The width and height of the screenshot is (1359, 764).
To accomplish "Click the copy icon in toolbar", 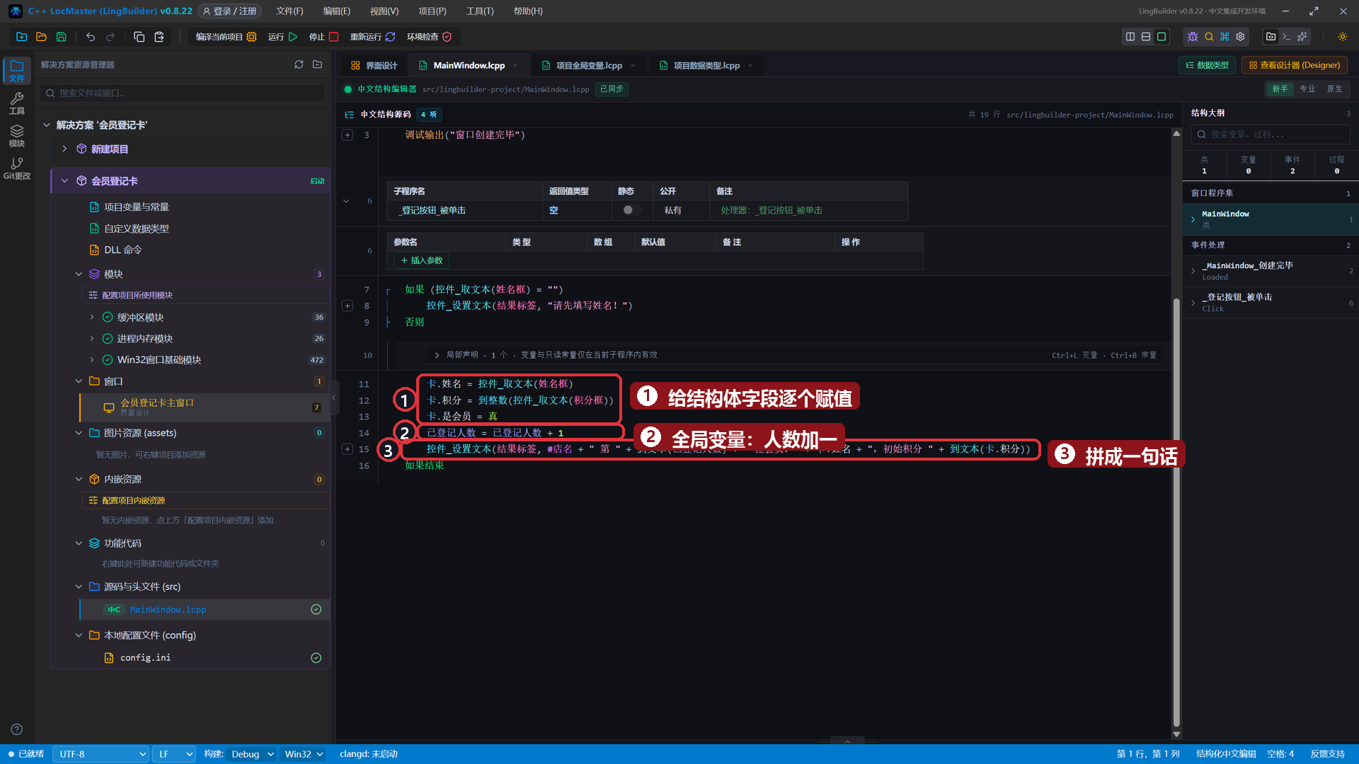I will pyautogui.click(x=139, y=37).
